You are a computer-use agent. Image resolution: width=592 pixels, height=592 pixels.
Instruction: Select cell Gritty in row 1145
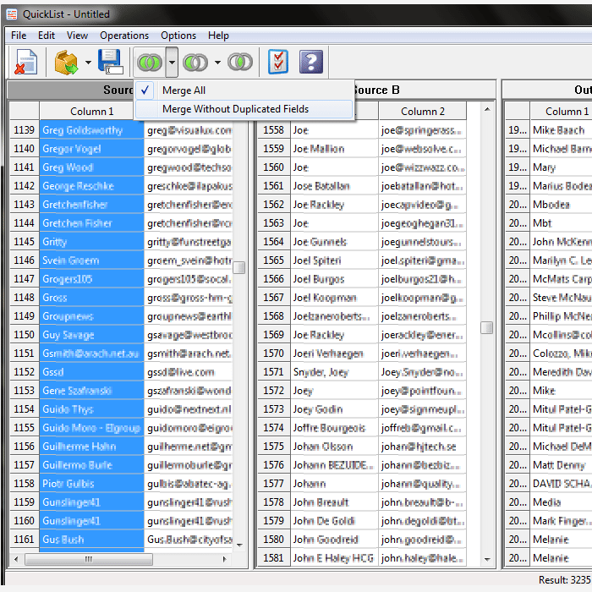pos(91,242)
